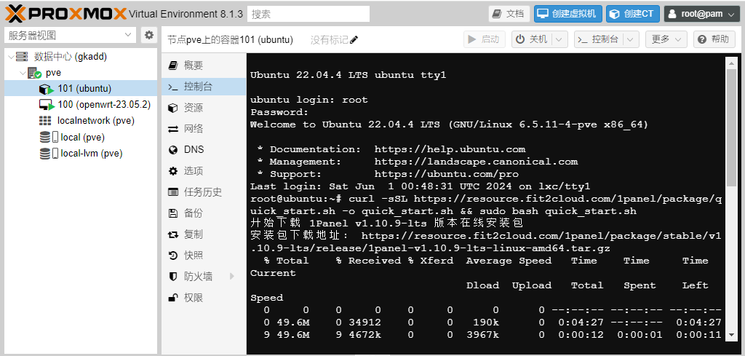This screenshot has height=356, width=745.
Task: Click the 资源 cube icon
Action: click(173, 108)
